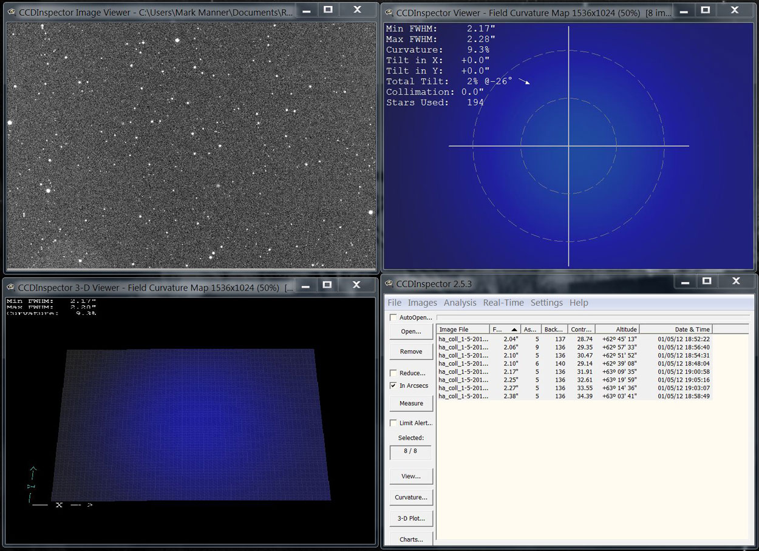Viewport: 759px width, 551px height.
Task: Maximize the CCDInspector Image Viewer window
Action: 328,10
